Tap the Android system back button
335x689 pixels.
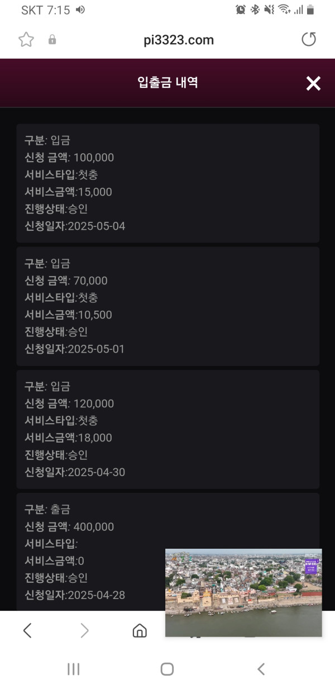(x=261, y=669)
